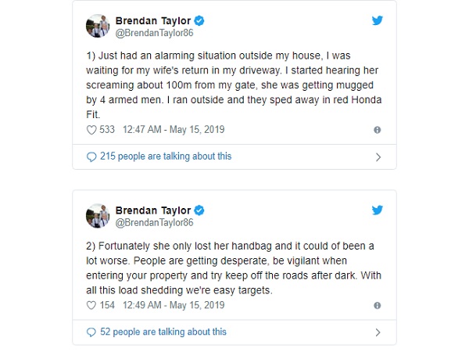Click the reply bubble icon in first tweet
This screenshot has width=469, height=352.
point(91,156)
